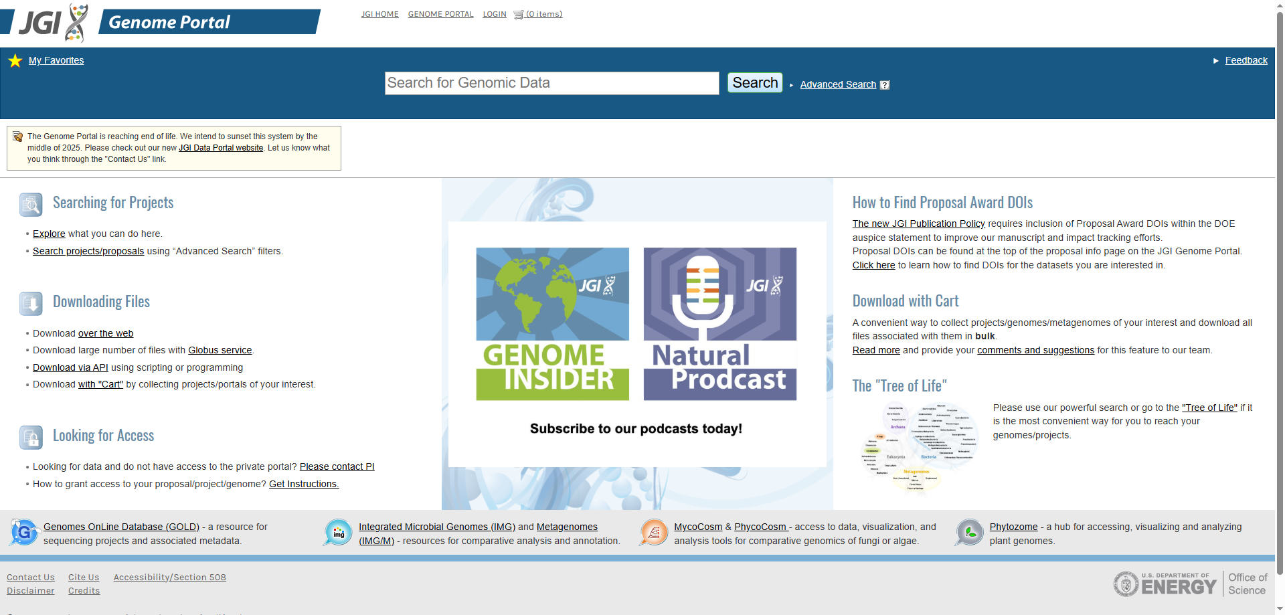The height and width of the screenshot is (615, 1285).
Task: Open the Read more link
Action: point(876,350)
